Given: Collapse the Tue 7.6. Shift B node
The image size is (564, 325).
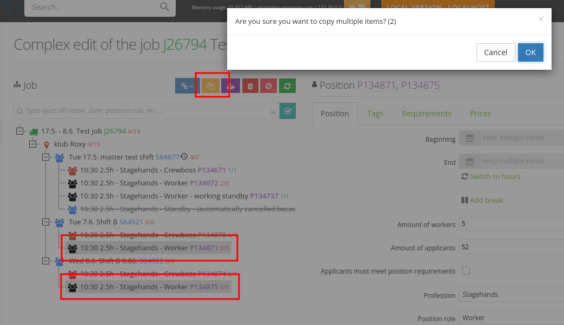Looking at the screenshot, I should (x=46, y=222).
